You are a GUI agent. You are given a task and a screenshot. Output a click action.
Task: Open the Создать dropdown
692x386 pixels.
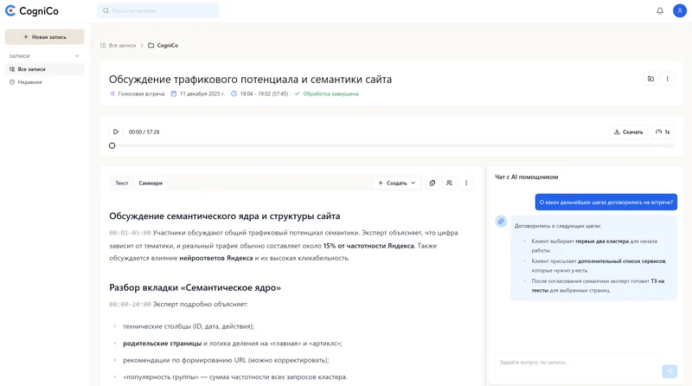click(397, 183)
